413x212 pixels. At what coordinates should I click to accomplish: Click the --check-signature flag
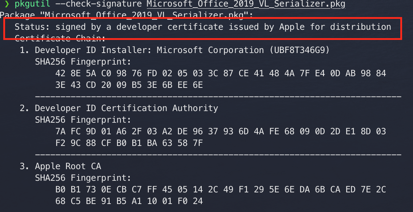[x=99, y=4]
